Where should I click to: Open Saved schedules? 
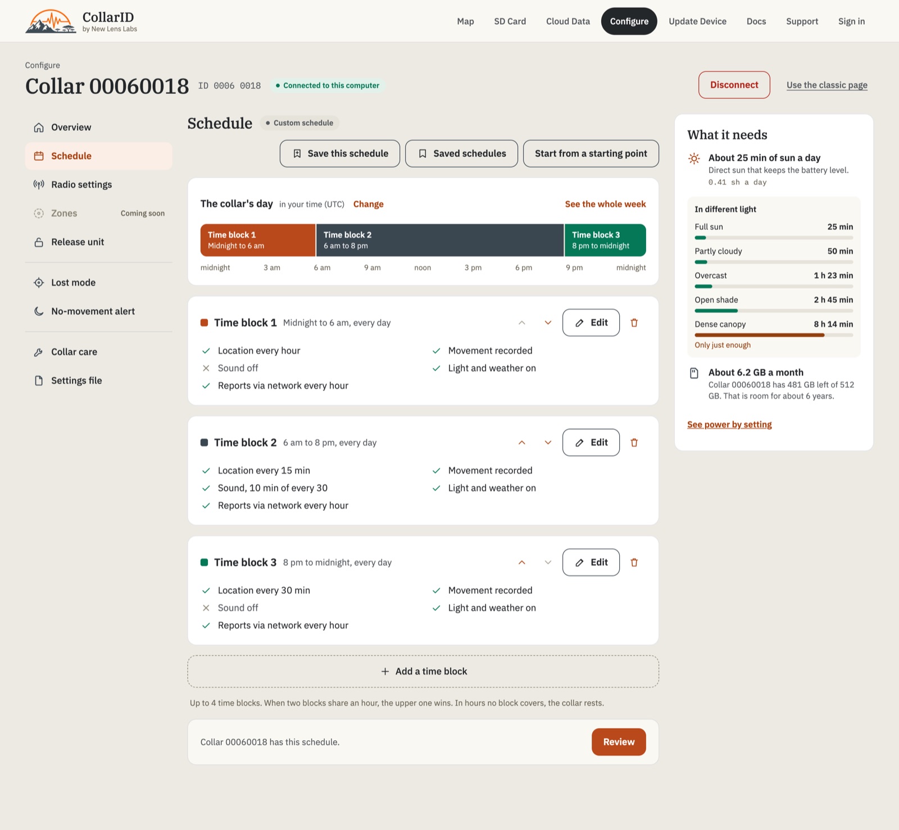461,153
